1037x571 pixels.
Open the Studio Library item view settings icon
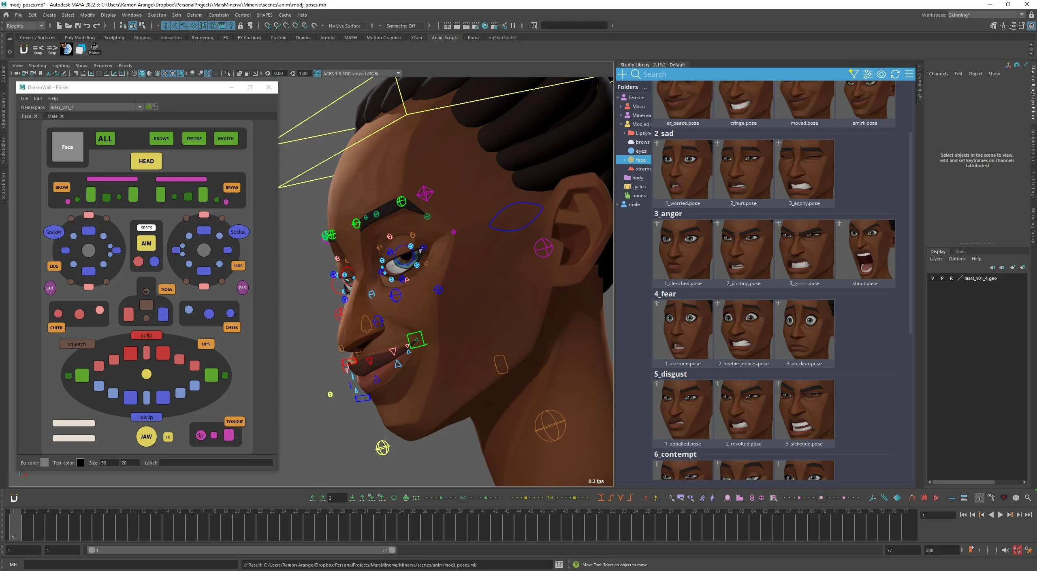tap(867, 74)
